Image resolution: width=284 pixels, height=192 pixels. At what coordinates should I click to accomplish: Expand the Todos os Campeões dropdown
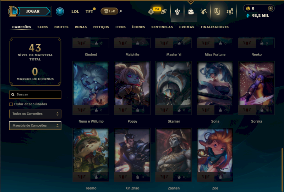point(35,114)
